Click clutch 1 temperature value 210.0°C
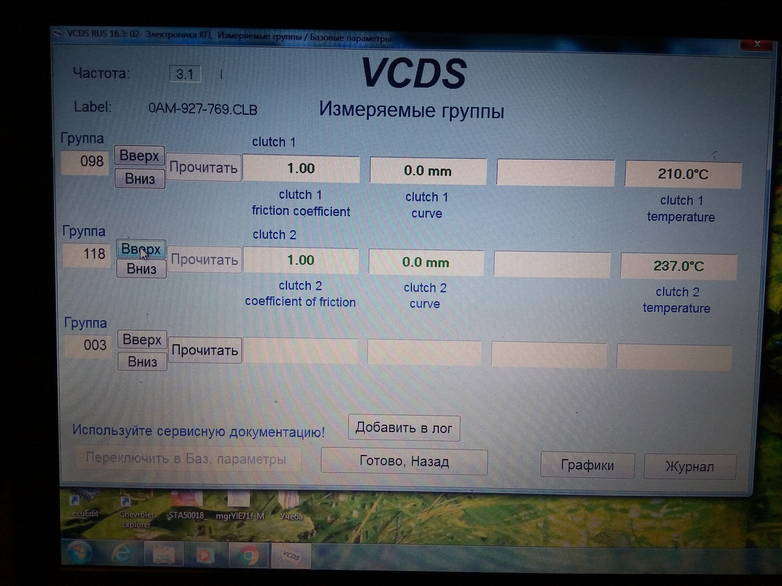 [683, 174]
